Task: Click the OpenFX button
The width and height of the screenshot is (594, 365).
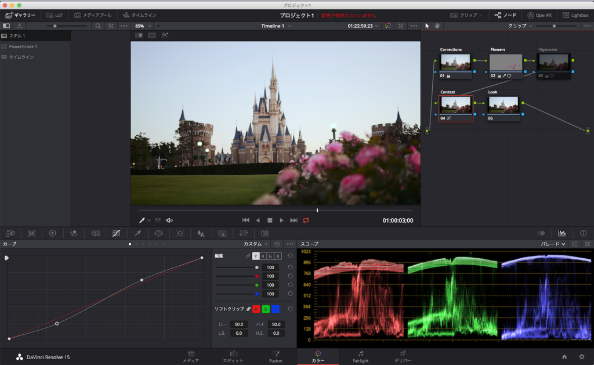Action: point(538,15)
